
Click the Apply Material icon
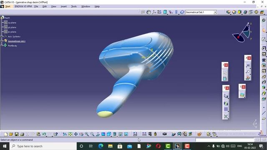[x=199, y=134]
